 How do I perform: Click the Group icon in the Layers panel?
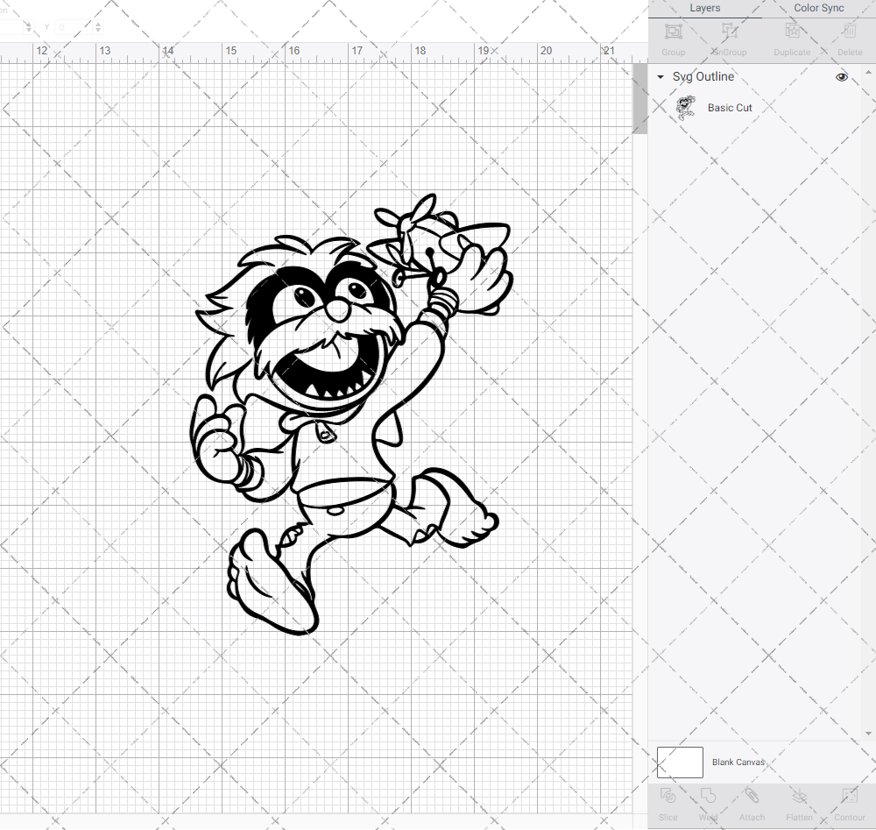[673, 37]
